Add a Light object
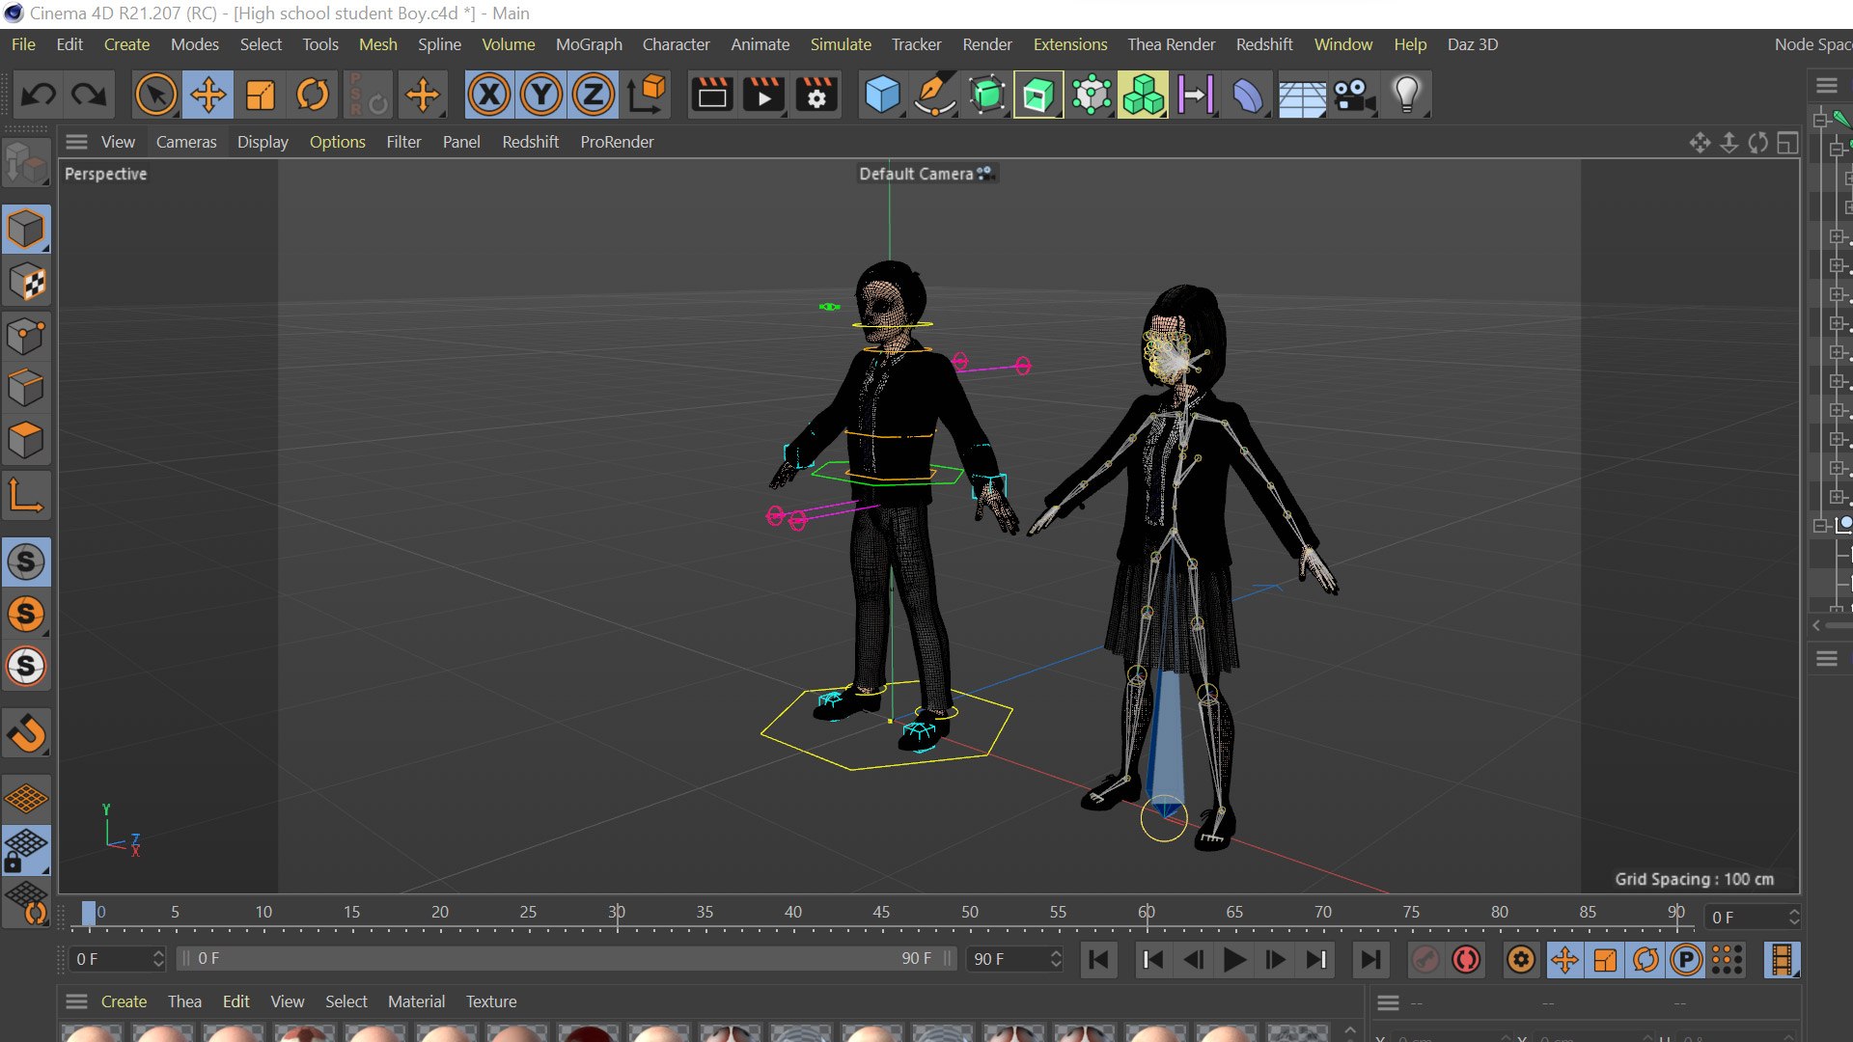The height and width of the screenshot is (1042, 1853). click(x=1406, y=95)
